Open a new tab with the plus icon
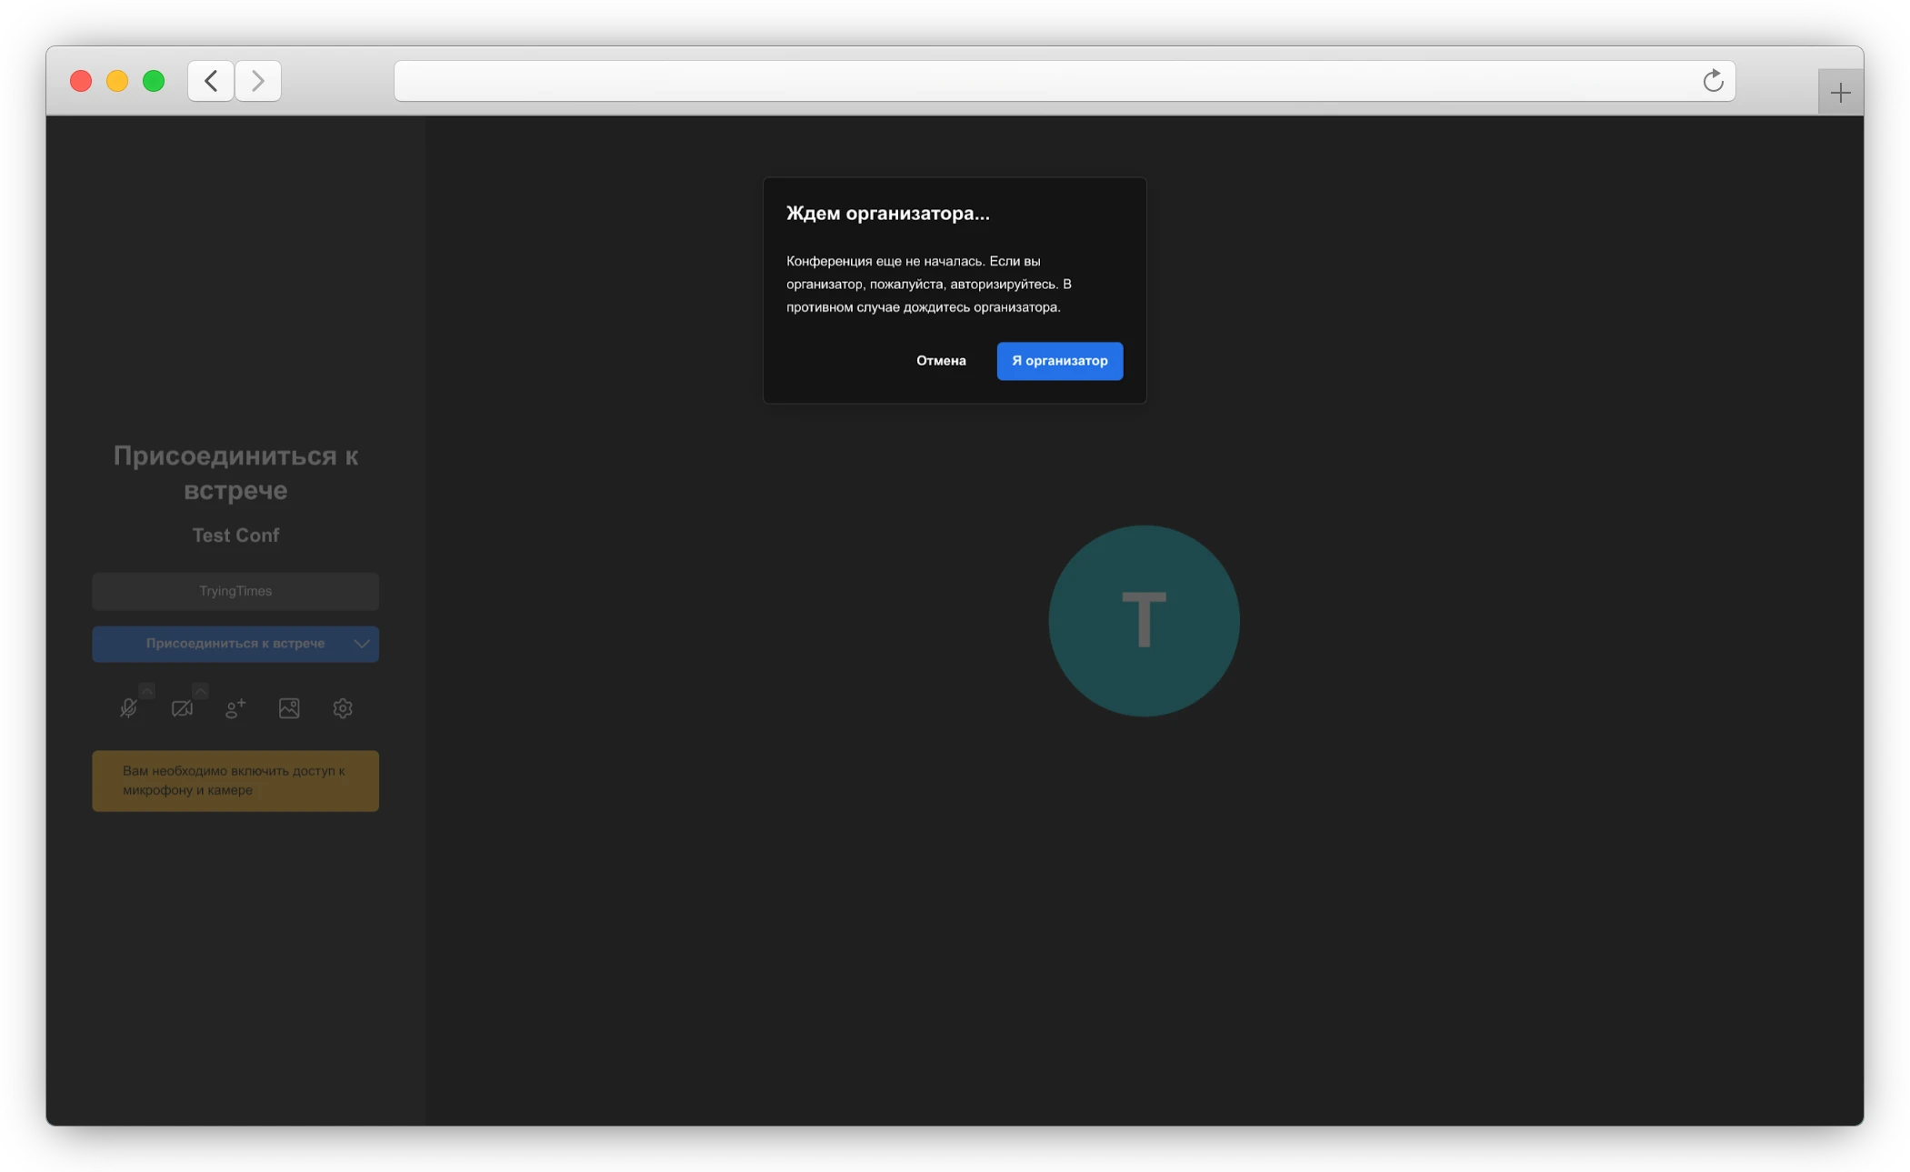The width and height of the screenshot is (1910, 1172). click(x=1840, y=93)
